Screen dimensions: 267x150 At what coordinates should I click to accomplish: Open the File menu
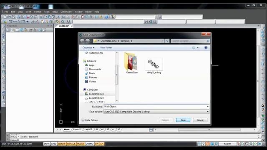click(x=6, y=12)
